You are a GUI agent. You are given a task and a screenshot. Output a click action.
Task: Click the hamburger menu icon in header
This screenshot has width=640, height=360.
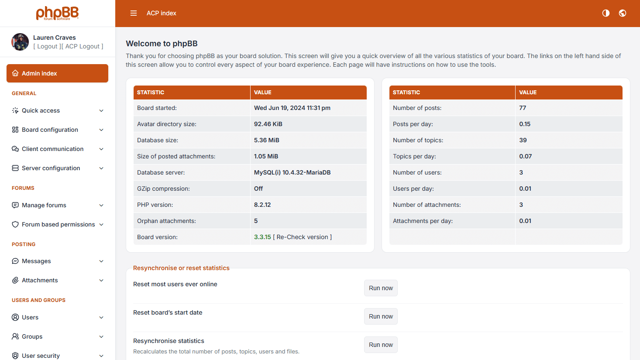tap(134, 13)
